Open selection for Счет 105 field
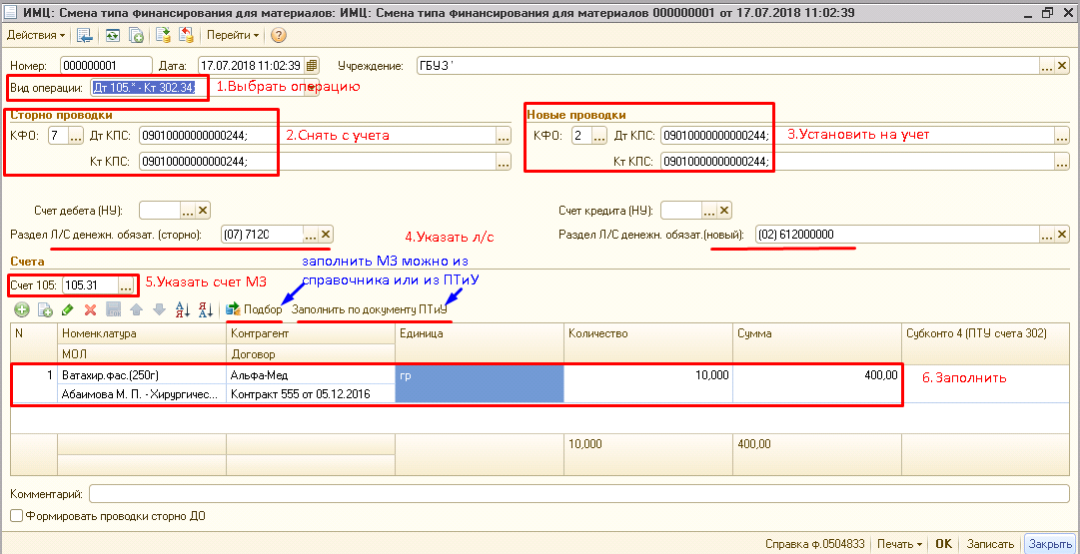Screen dimensions: 1080x554 pyautogui.click(x=126, y=285)
